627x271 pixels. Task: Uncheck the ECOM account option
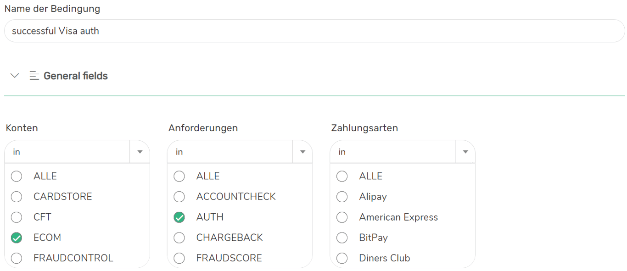point(17,238)
